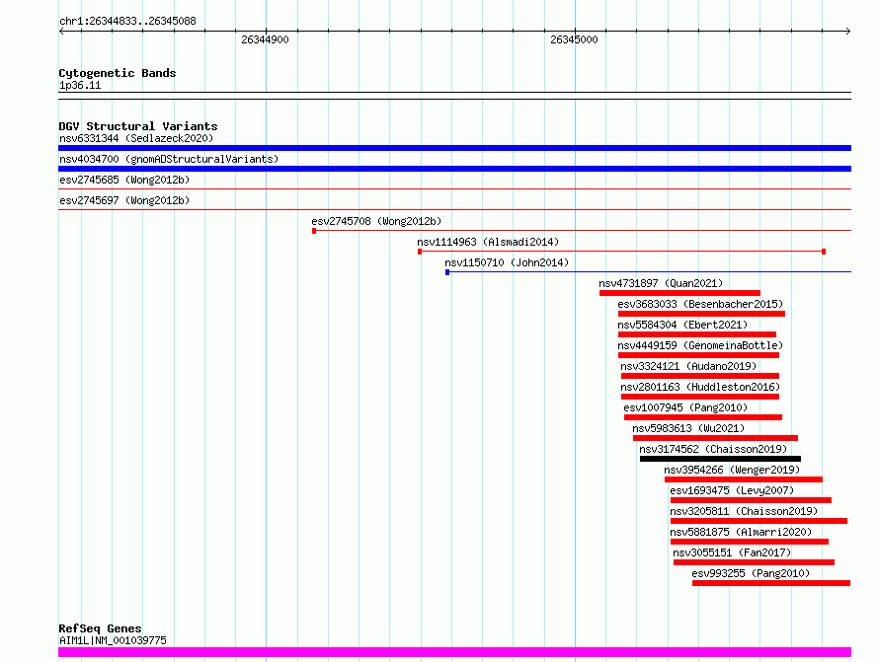Select the red bar under nsv3055151
The height and width of the screenshot is (662, 879).
(754, 562)
